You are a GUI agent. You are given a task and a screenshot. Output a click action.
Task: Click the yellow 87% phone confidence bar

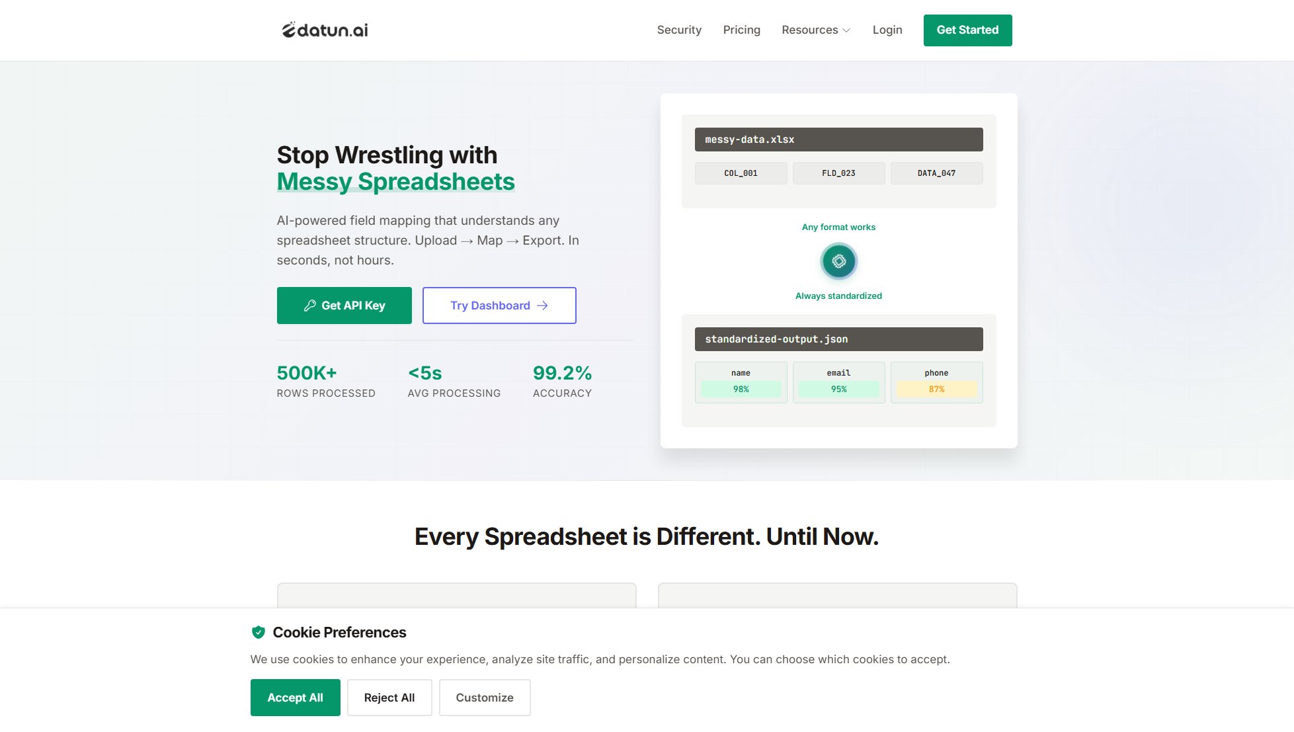[936, 389]
